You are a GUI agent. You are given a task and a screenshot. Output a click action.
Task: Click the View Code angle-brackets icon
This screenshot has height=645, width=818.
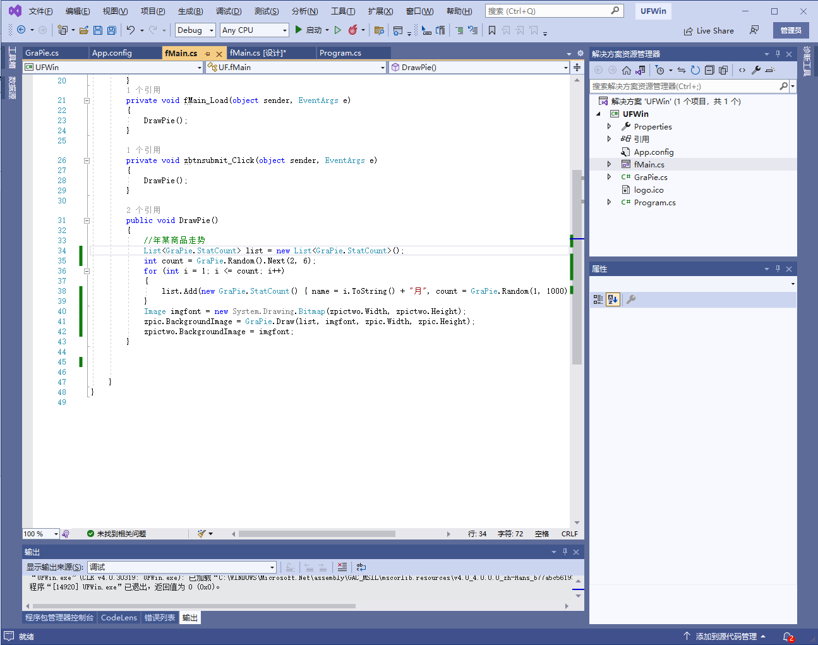pos(742,70)
